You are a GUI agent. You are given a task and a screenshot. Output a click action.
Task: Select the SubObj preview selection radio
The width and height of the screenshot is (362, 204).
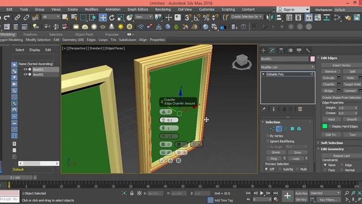(x=280, y=169)
